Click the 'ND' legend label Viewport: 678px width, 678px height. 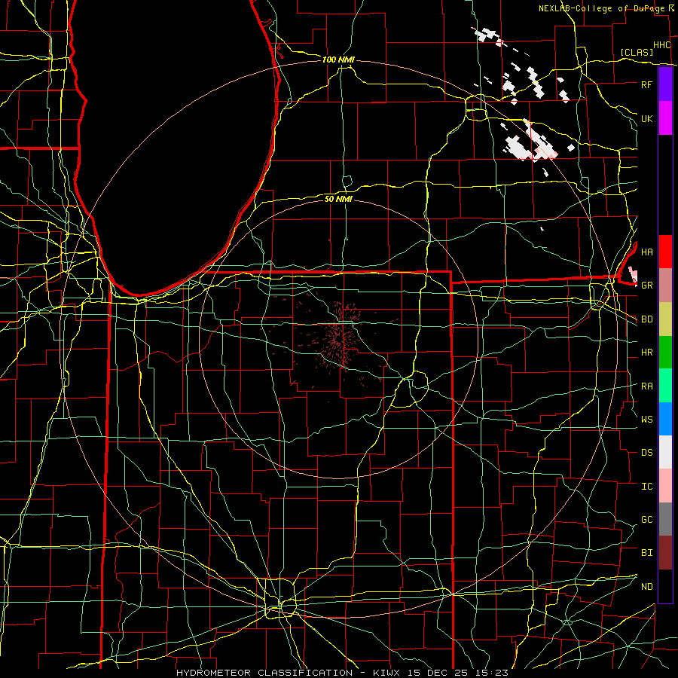(x=647, y=587)
